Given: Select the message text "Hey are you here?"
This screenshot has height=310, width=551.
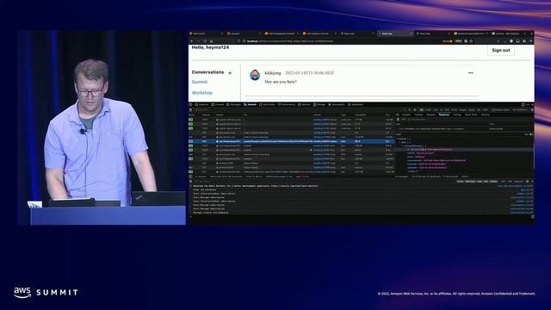Looking at the screenshot, I should pos(281,82).
